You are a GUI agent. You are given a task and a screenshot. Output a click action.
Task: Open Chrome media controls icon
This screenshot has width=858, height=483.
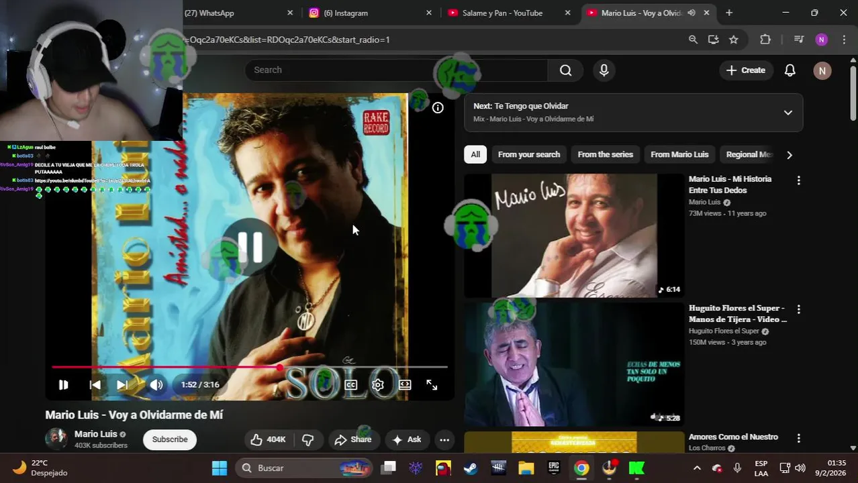pos(798,40)
